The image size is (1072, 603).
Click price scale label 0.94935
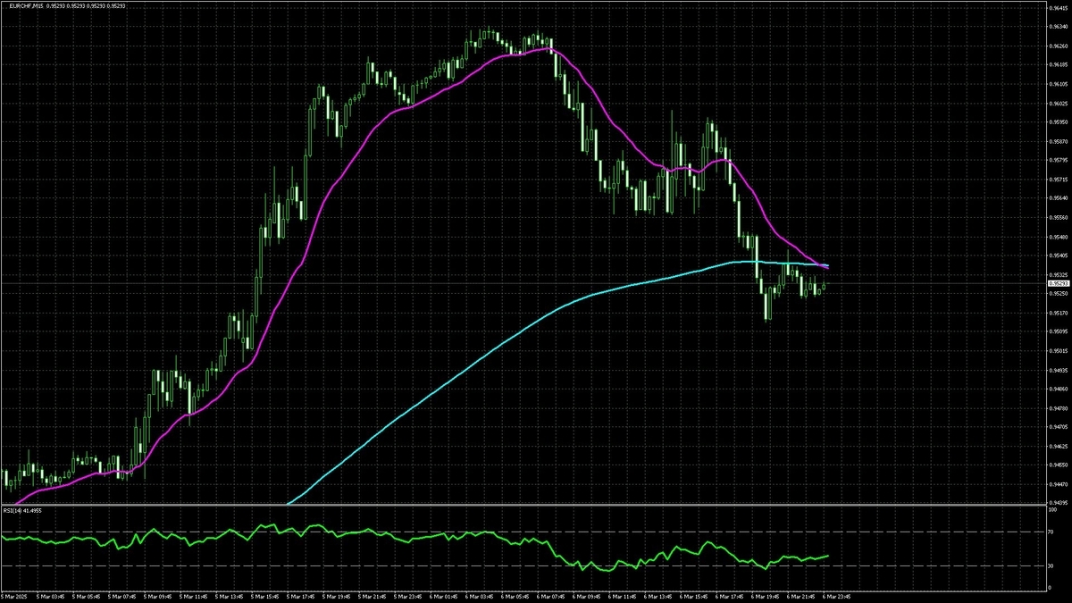pyautogui.click(x=1059, y=370)
